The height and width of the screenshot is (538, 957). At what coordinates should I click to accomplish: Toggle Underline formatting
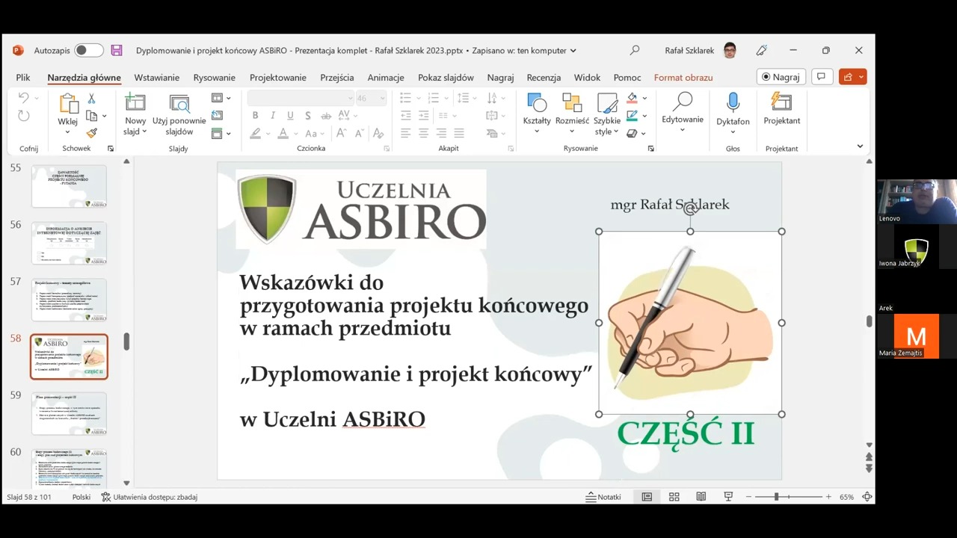[x=289, y=116]
